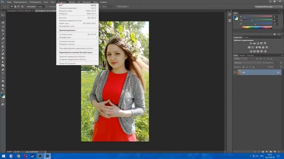Open the collapsed History panel icon
284x159 pixels.
tap(230, 15)
